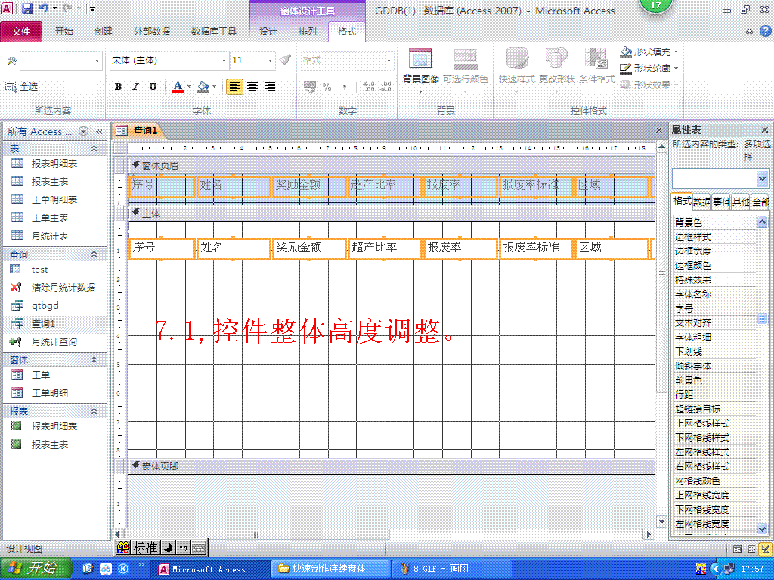
Task: Open 快速制作连续窗体 folder in taskbar
Action: pyautogui.click(x=330, y=569)
